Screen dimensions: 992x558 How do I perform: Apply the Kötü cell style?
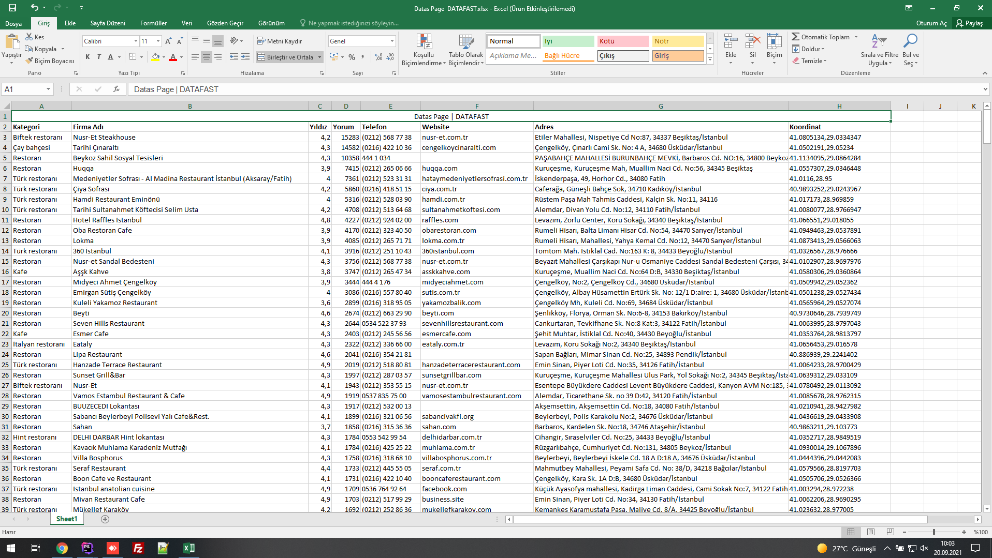pyautogui.click(x=623, y=41)
